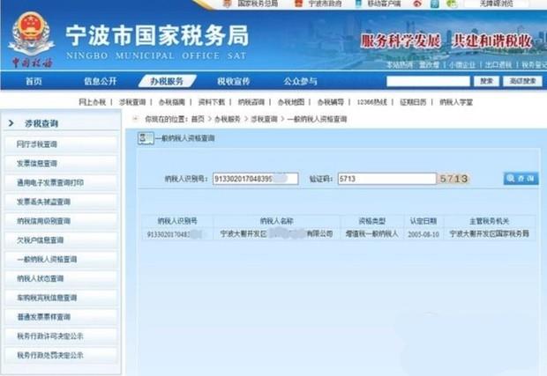
Task: Open 纳税信用级别查询 in the sidebar
Action: coord(61,221)
